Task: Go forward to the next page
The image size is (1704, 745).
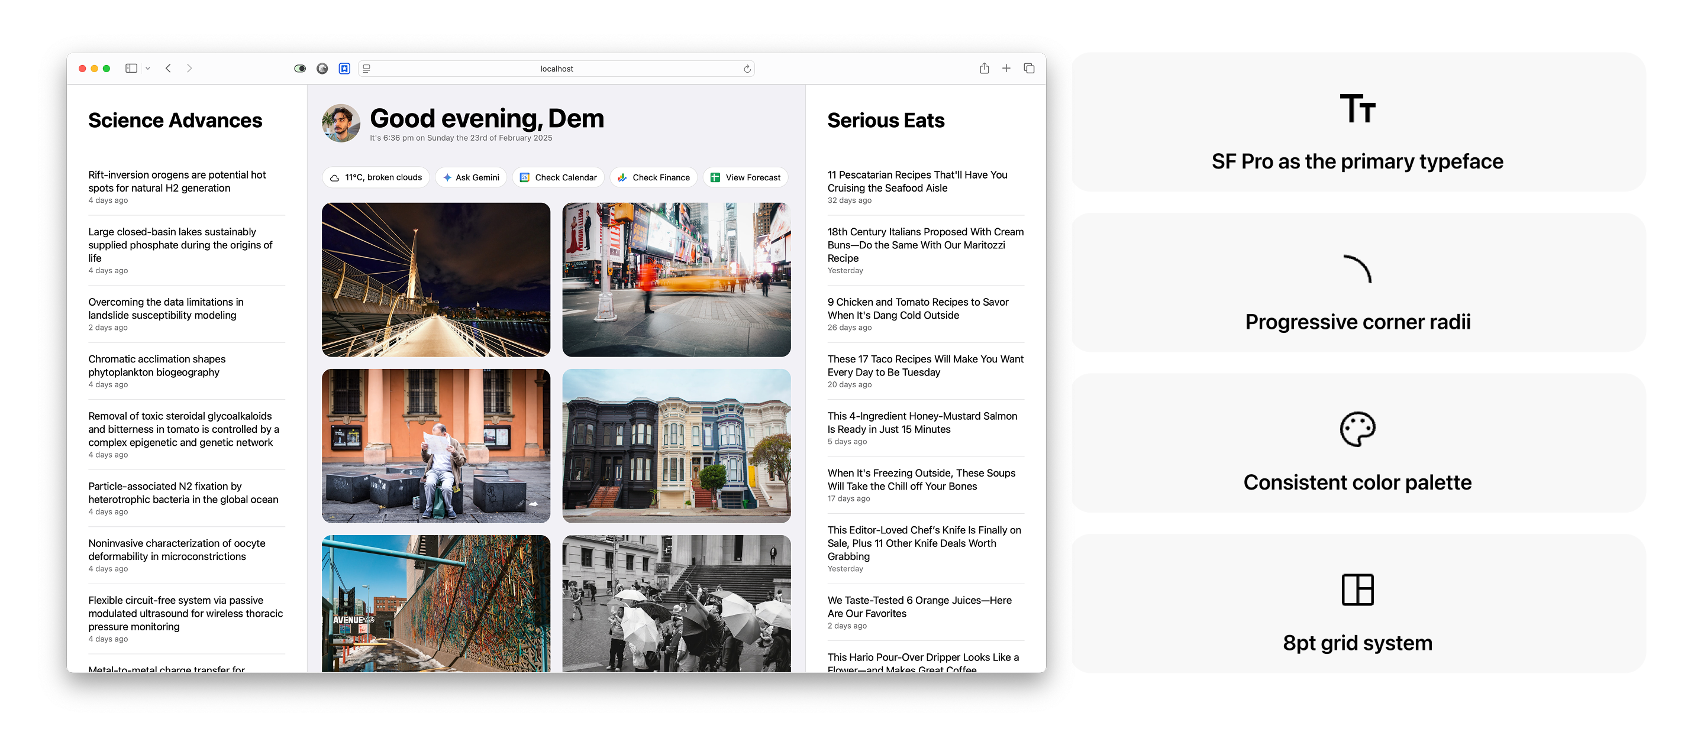Action: point(189,68)
